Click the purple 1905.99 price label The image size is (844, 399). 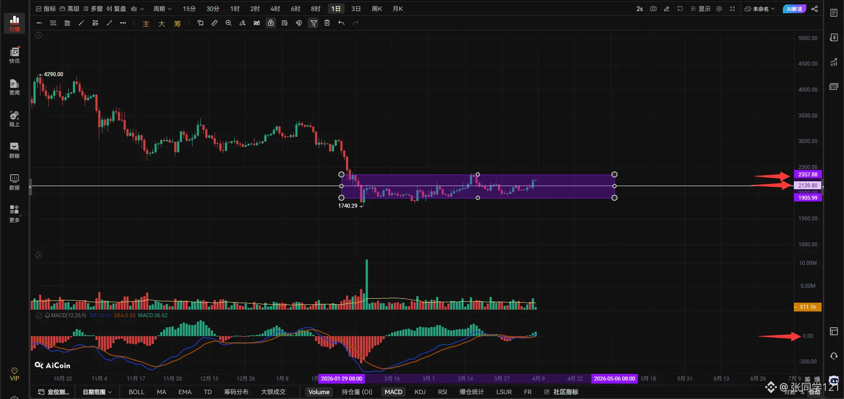point(808,198)
